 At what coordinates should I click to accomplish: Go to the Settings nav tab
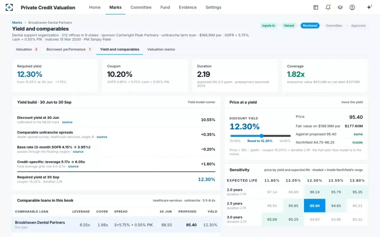point(213,7)
